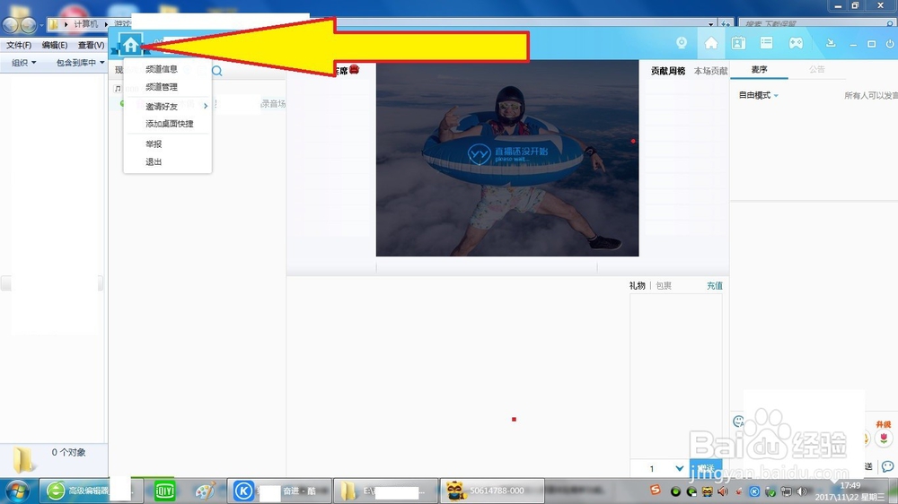898x504 pixels.
Task: Switch to the 麦序 tab
Action: coord(760,69)
